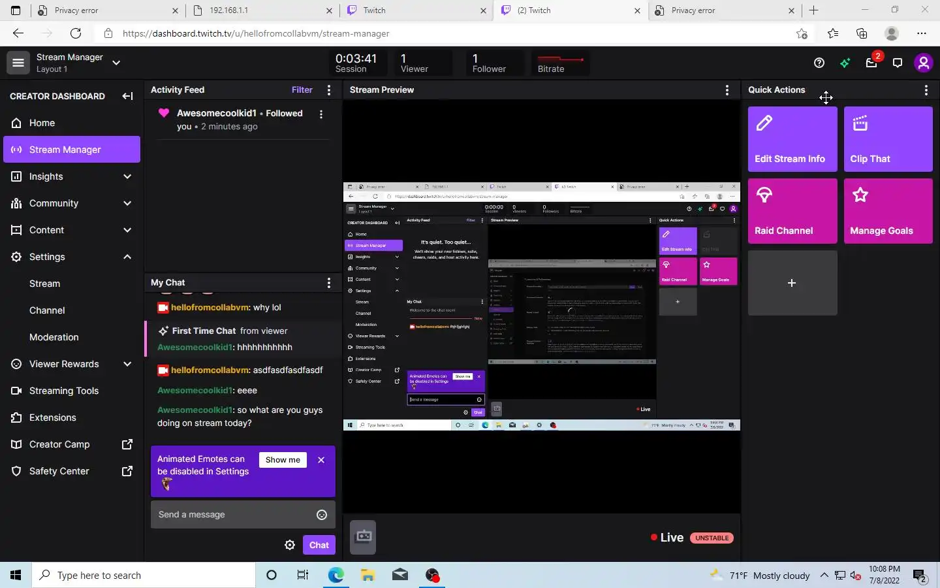Click the Stream Preview video thumbnail

click(542, 306)
